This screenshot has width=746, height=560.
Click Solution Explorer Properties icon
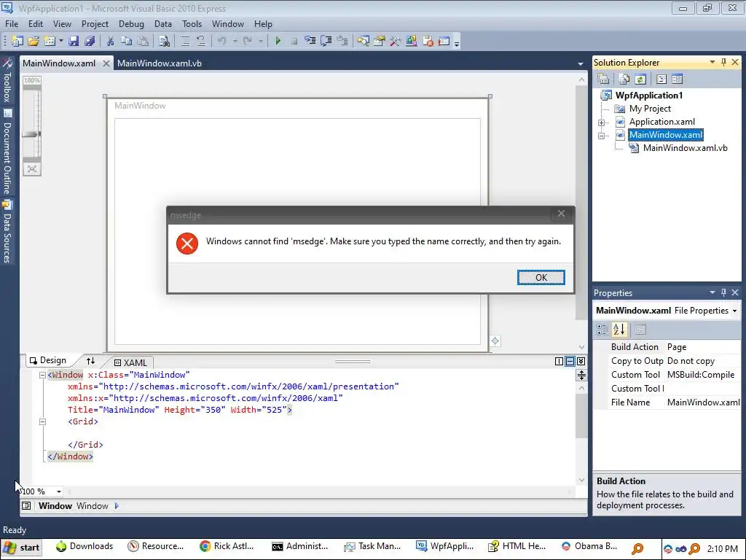(603, 79)
